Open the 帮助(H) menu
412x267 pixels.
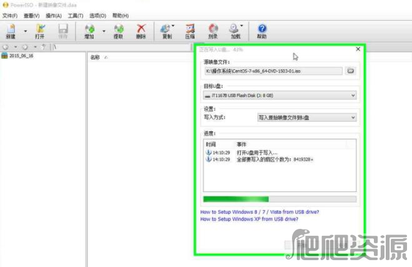pyautogui.click(x=121, y=16)
